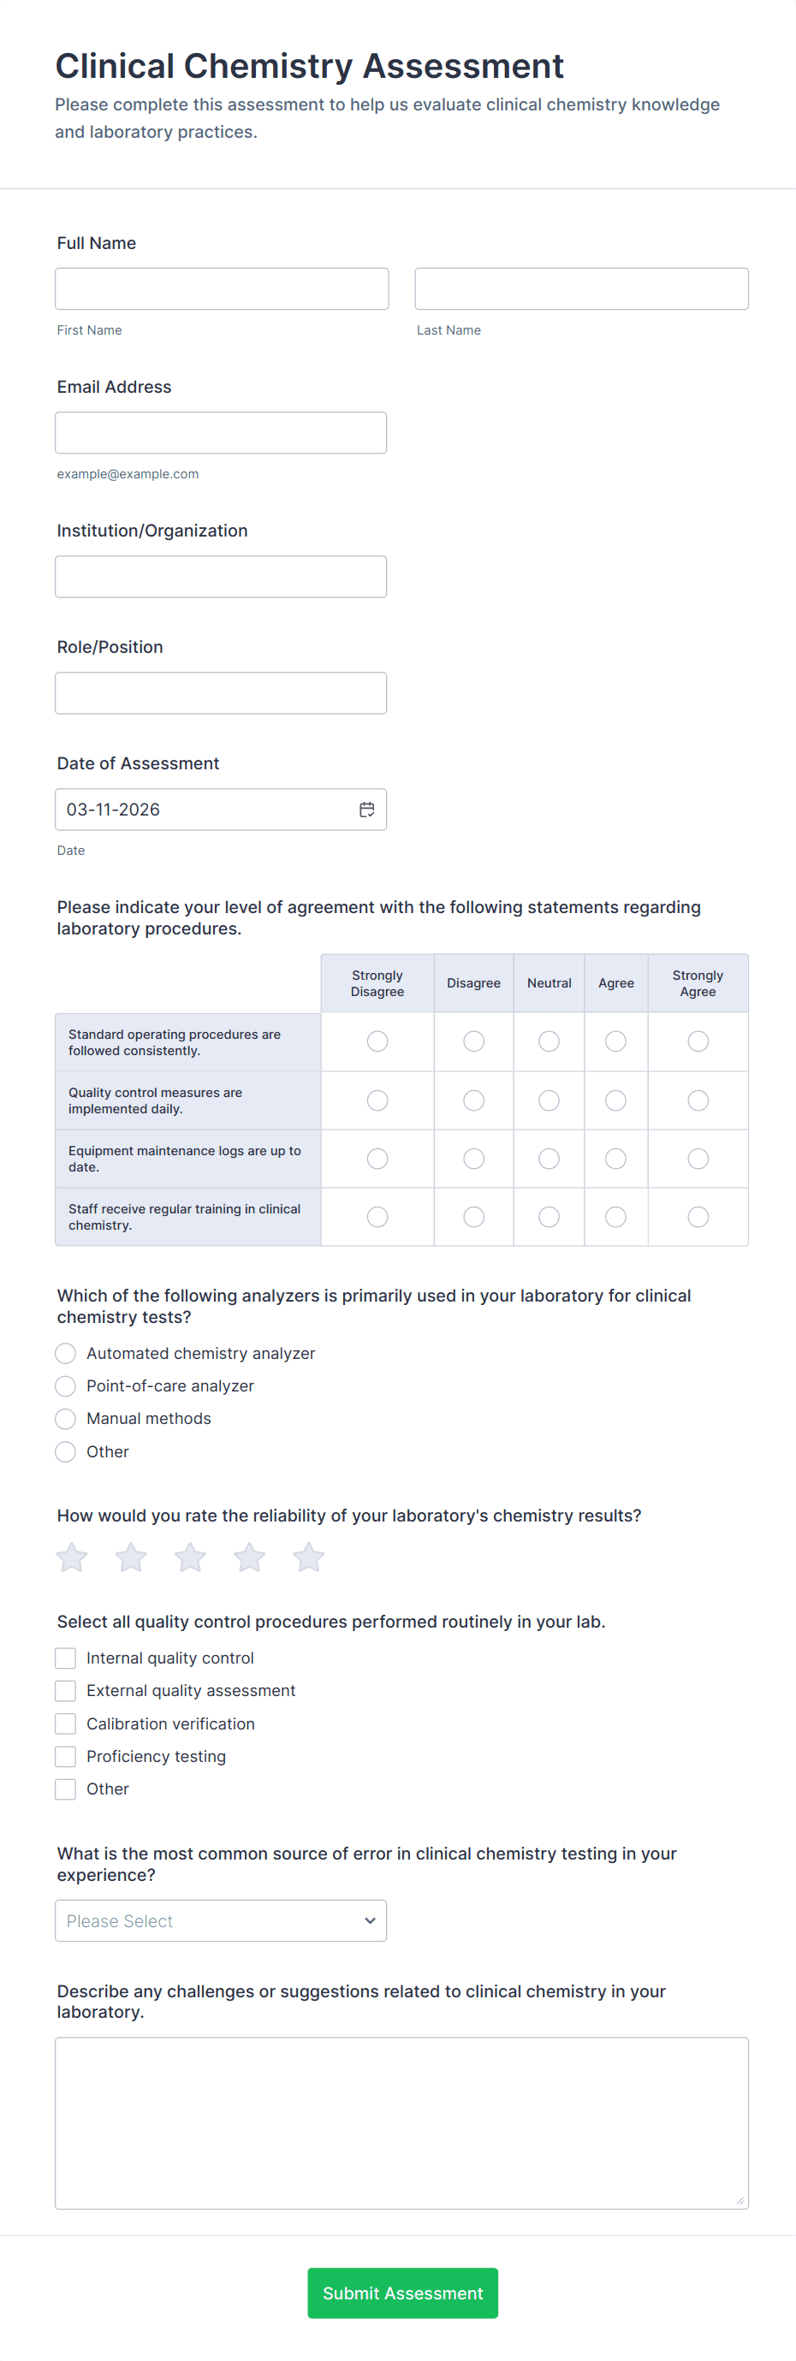Image resolution: width=796 pixels, height=2361 pixels.
Task: Focus the First Name input field
Action: 222,288
